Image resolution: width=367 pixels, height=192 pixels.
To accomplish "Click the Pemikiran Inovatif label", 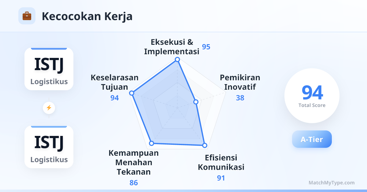I will pos(240,82).
